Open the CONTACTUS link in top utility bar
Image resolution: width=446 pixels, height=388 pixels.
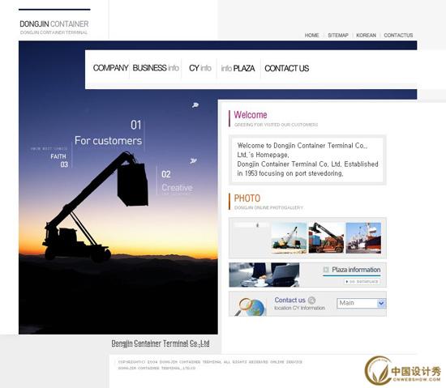398,35
